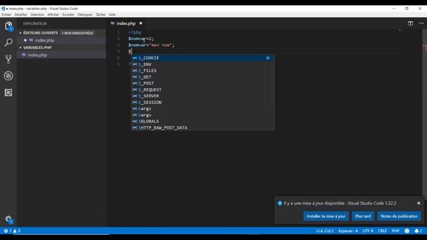
Task: Choose the $_SESSION suggestion
Action: [x=203, y=102]
